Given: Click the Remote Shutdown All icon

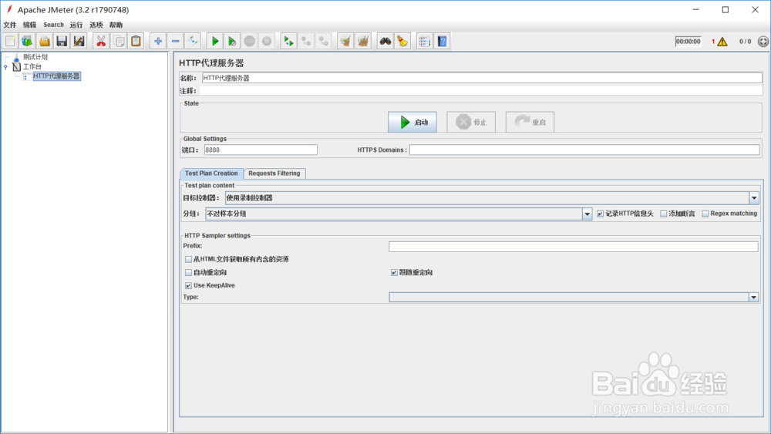Looking at the screenshot, I should [x=324, y=42].
